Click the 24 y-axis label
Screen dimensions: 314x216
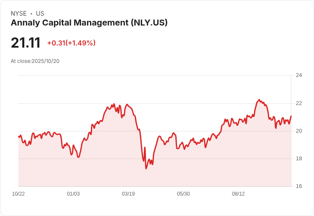(299, 76)
